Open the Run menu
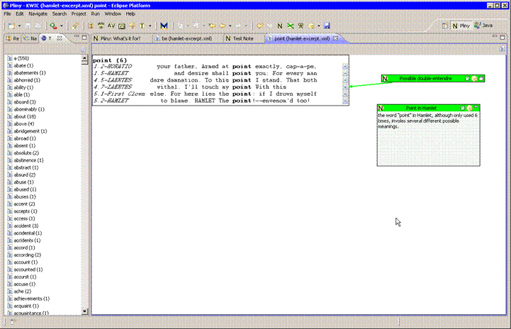511x329 pixels. point(95,13)
